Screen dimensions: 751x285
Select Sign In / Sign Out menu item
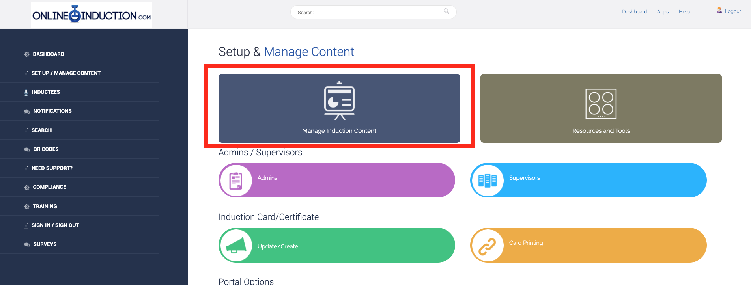[55, 225]
